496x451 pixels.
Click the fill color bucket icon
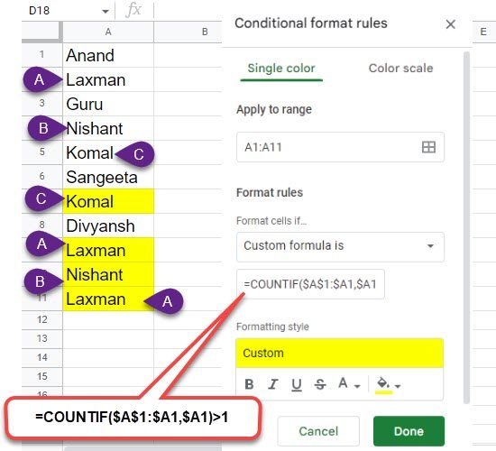(x=383, y=385)
